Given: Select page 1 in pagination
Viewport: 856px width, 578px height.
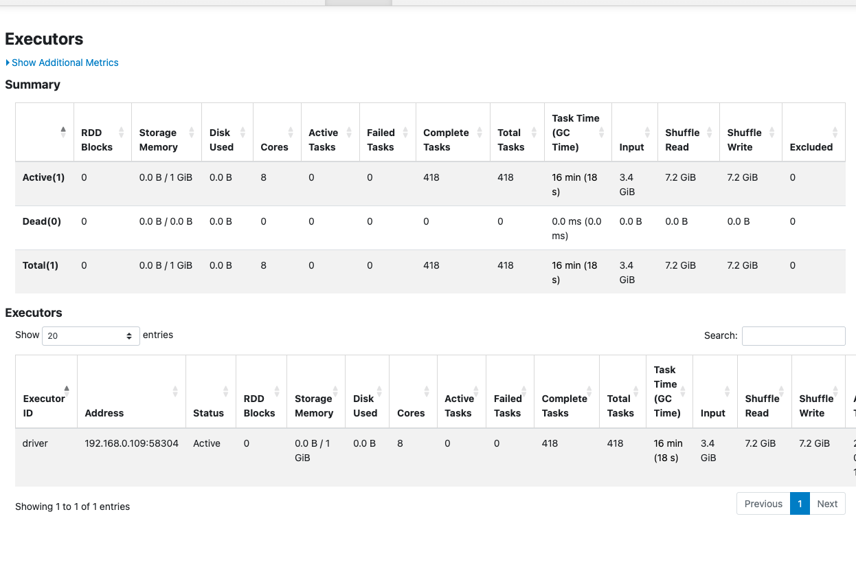Looking at the screenshot, I should point(800,504).
